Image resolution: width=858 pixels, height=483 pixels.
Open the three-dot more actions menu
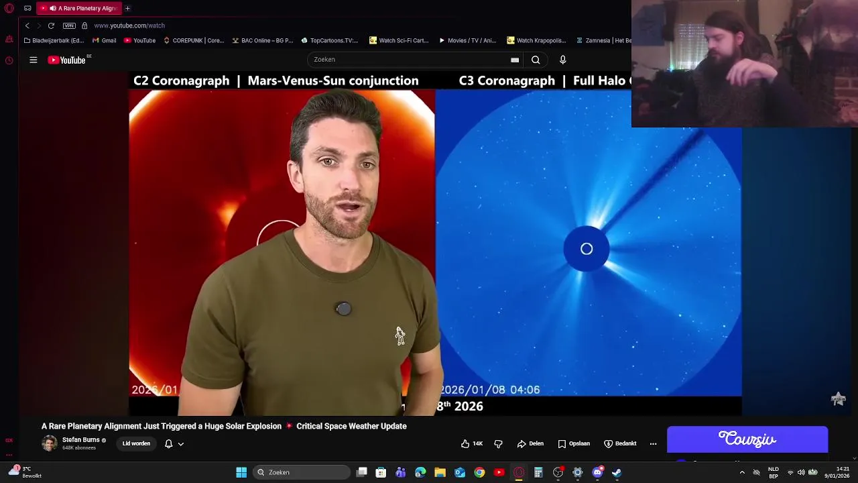coord(653,443)
